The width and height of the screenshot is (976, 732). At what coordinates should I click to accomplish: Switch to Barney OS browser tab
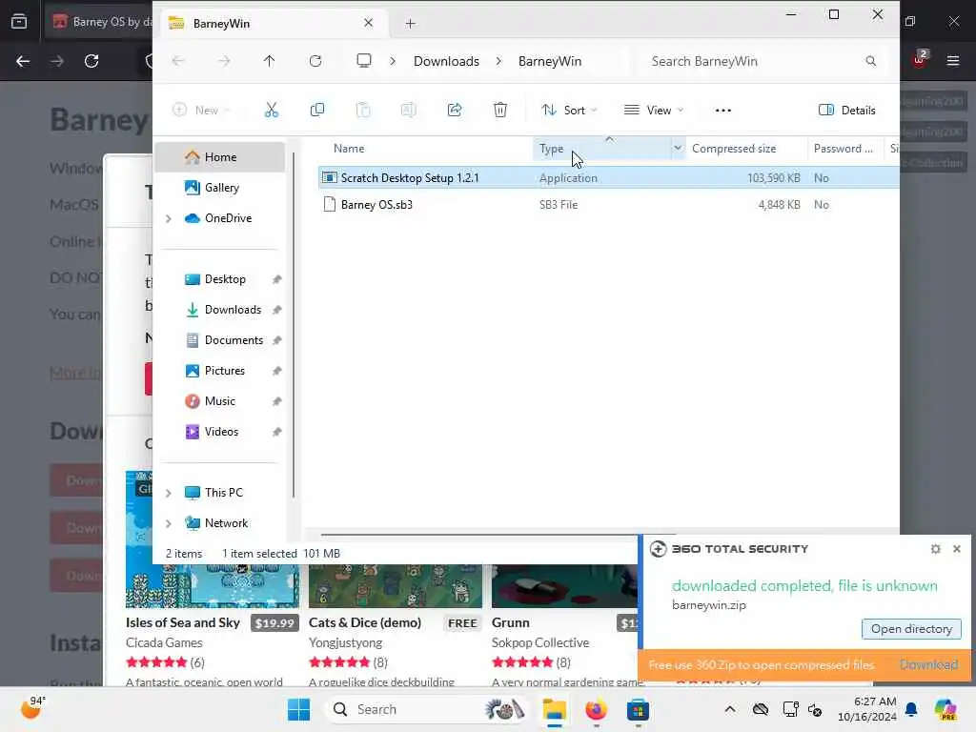pyautogui.click(x=99, y=22)
